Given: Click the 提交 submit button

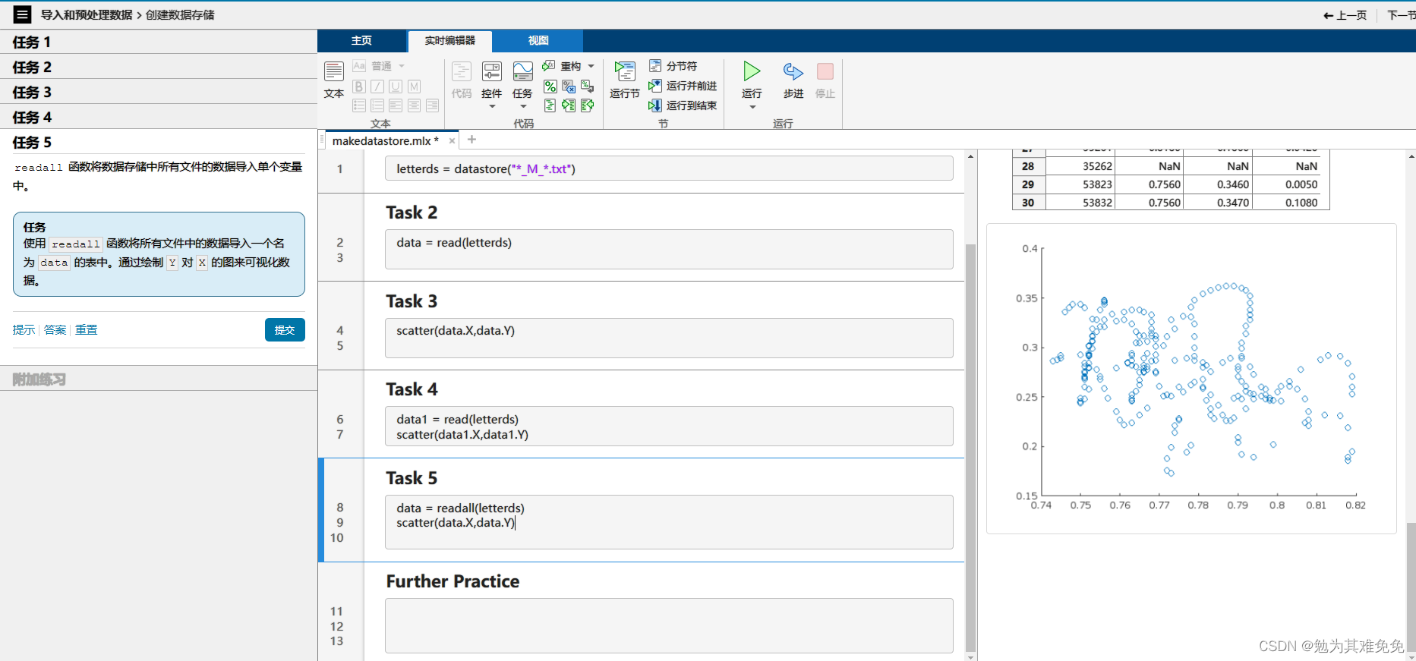Looking at the screenshot, I should point(285,330).
